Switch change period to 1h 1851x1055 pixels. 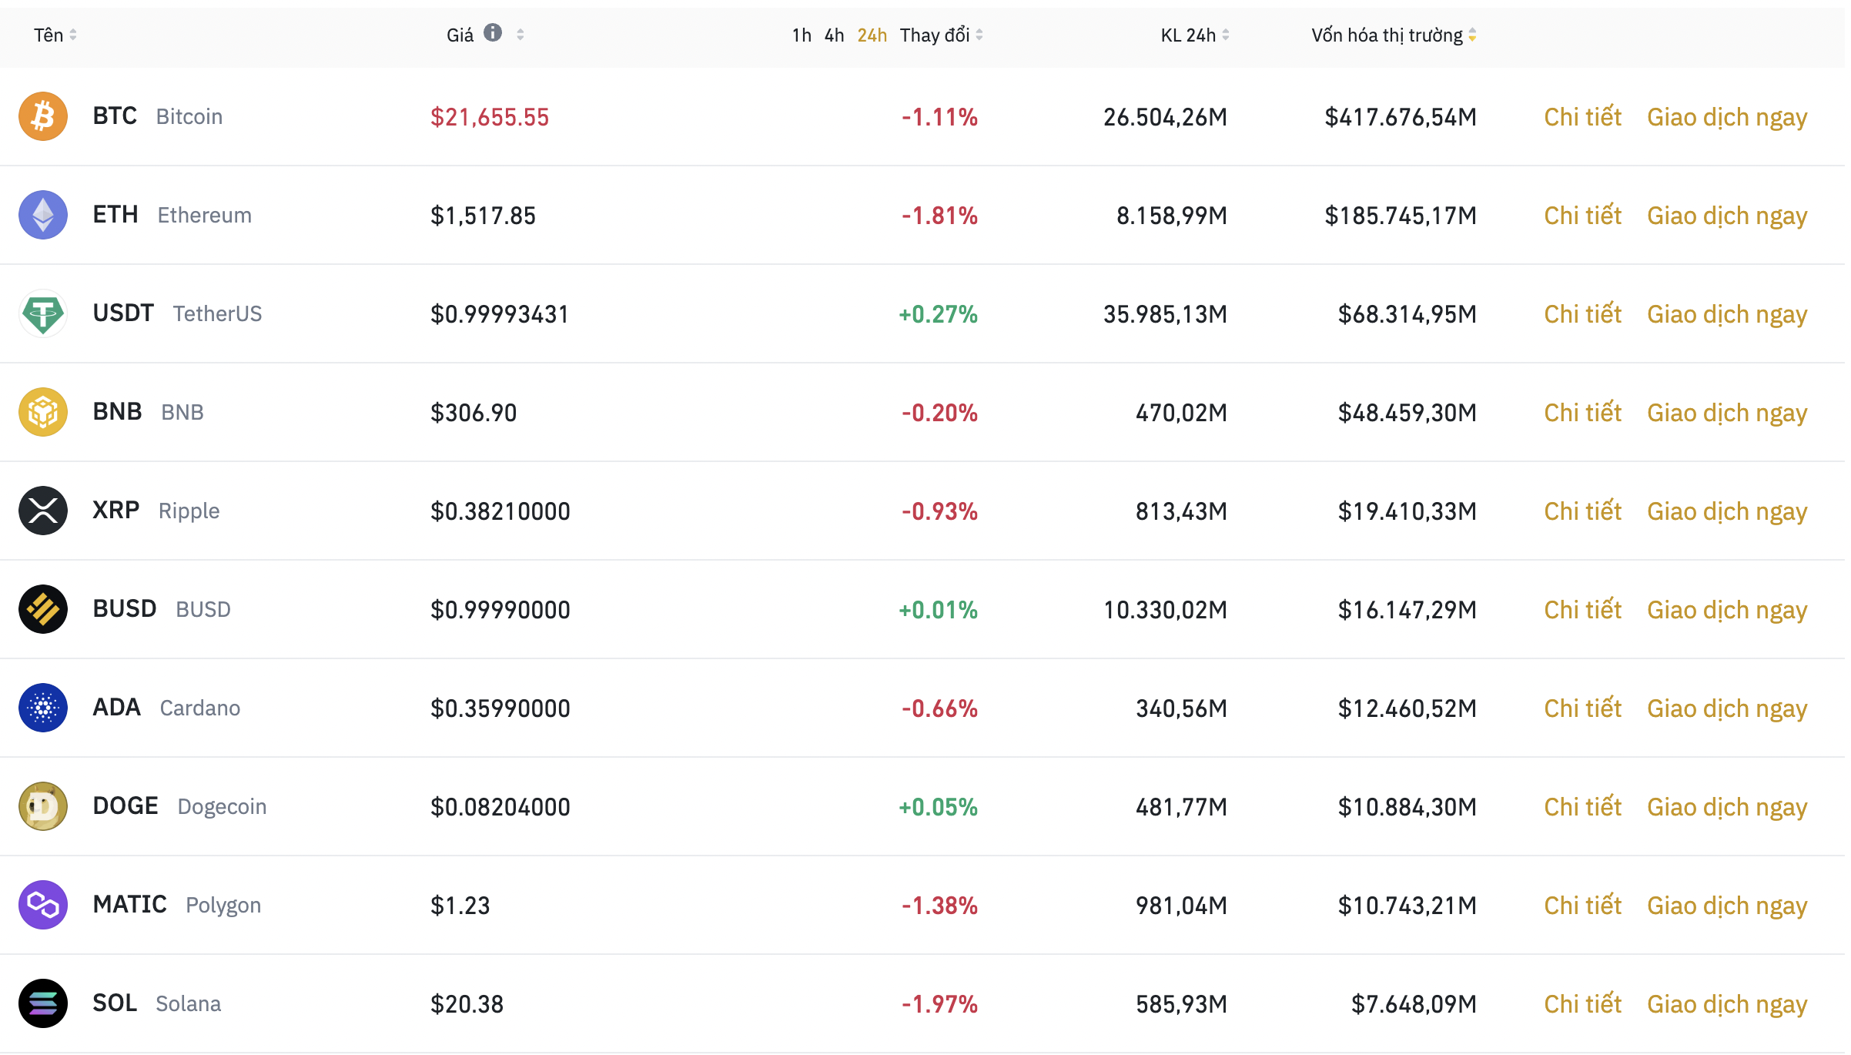coord(802,35)
